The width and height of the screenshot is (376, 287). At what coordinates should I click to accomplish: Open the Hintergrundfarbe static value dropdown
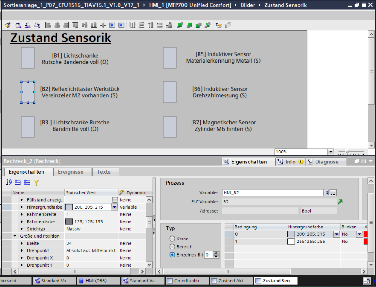coord(114,207)
